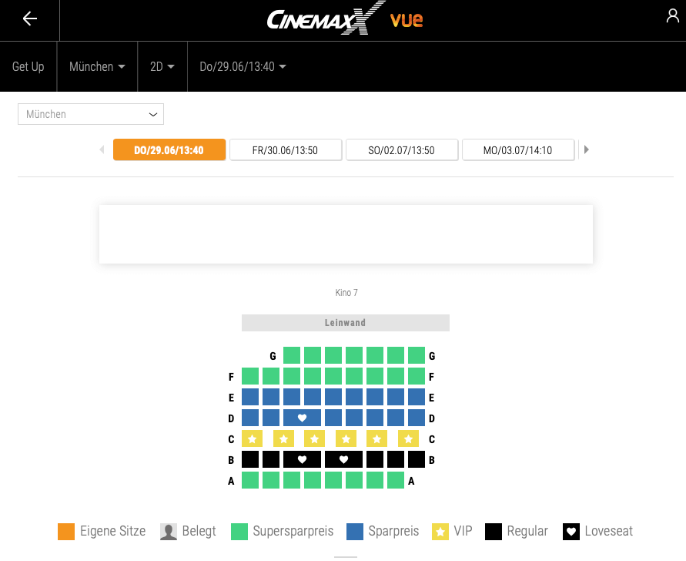Open the 2D format dropdown
686x561 pixels.
coord(162,66)
